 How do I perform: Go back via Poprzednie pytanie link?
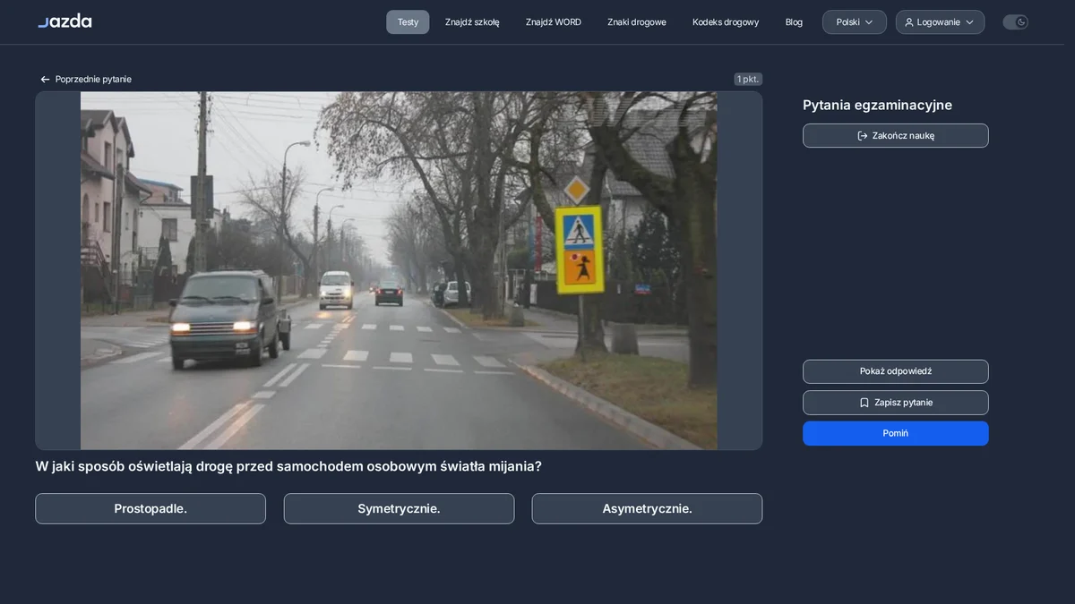(x=86, y=80)
